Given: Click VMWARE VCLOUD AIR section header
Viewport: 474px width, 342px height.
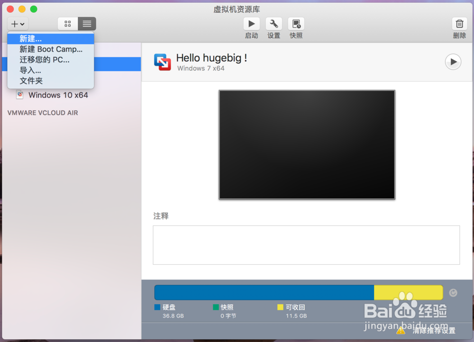Looking at the screenshot, I should coord(43,113).
